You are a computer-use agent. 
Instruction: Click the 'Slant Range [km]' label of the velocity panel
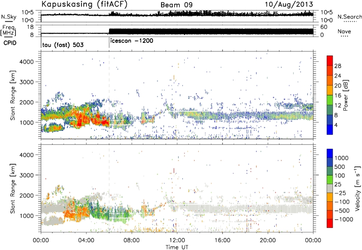(13, 189)
